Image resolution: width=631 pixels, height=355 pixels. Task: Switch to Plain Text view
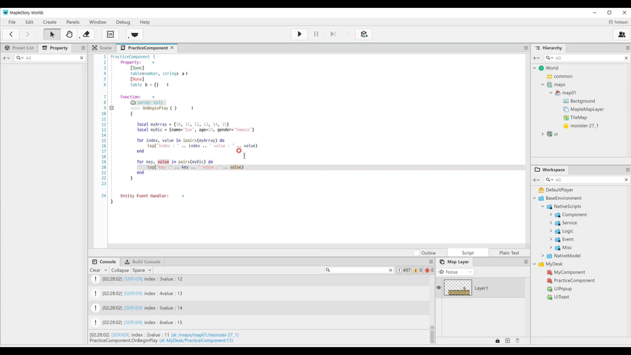tap(509, 252)
